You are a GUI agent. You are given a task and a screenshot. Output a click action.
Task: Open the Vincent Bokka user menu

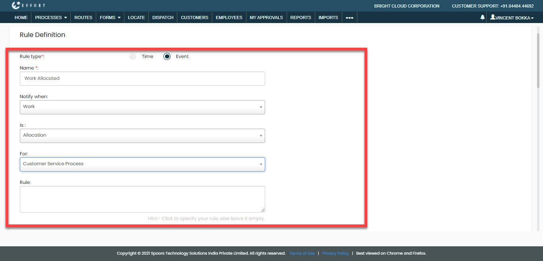point(512,17)
